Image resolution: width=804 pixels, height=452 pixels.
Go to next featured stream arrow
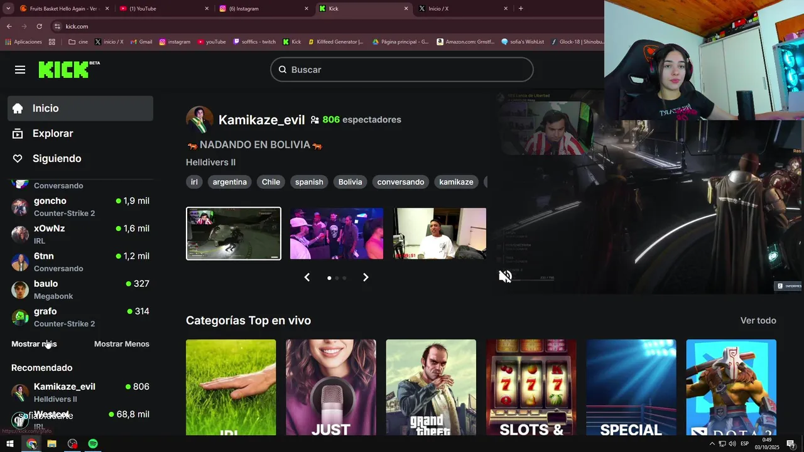pos(366,277)
